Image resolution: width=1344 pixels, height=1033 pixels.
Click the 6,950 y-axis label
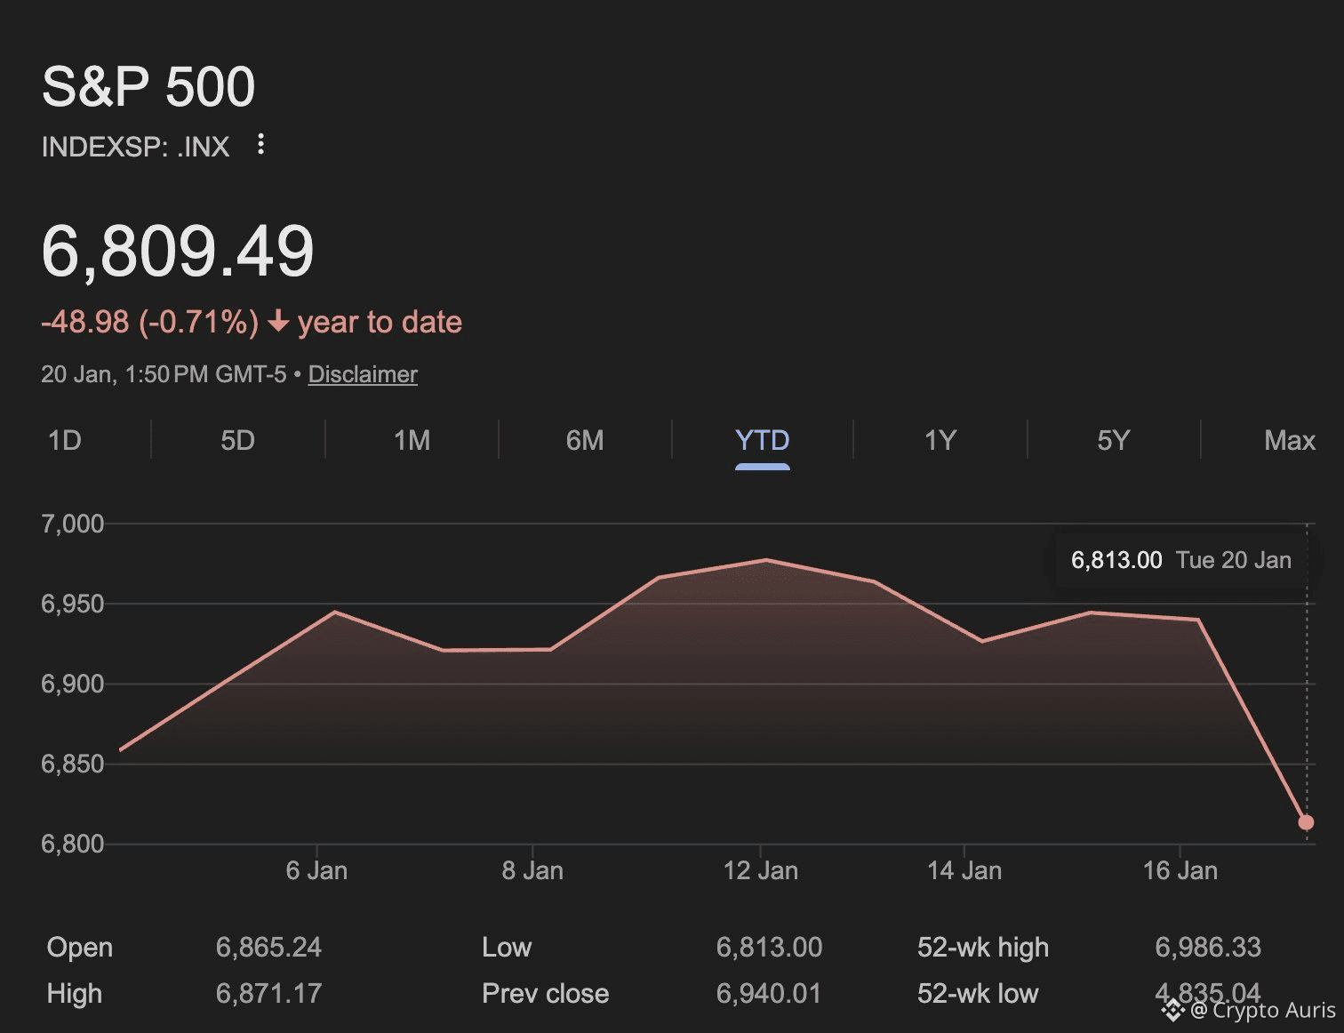click(73, 604)
